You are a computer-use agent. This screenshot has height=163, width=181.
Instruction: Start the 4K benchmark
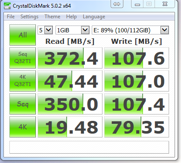tap(23, 127)
